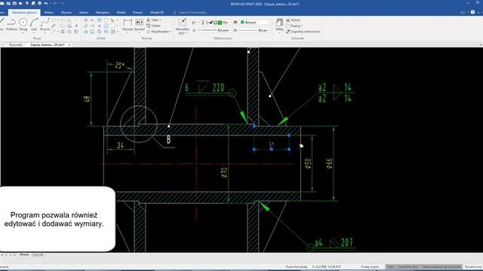Select the ø66 diameter dimension
The image size is (483, 271).
[329, 163]
